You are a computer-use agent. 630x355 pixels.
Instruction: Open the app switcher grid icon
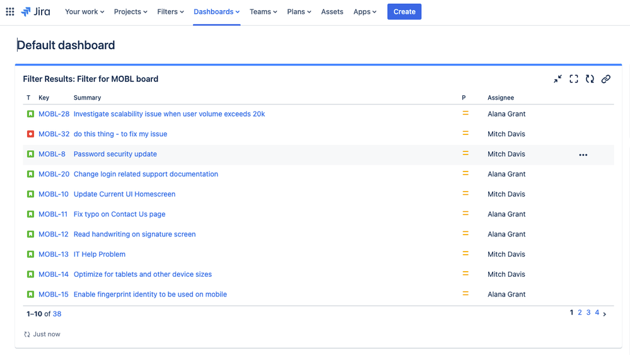(10, 11)
